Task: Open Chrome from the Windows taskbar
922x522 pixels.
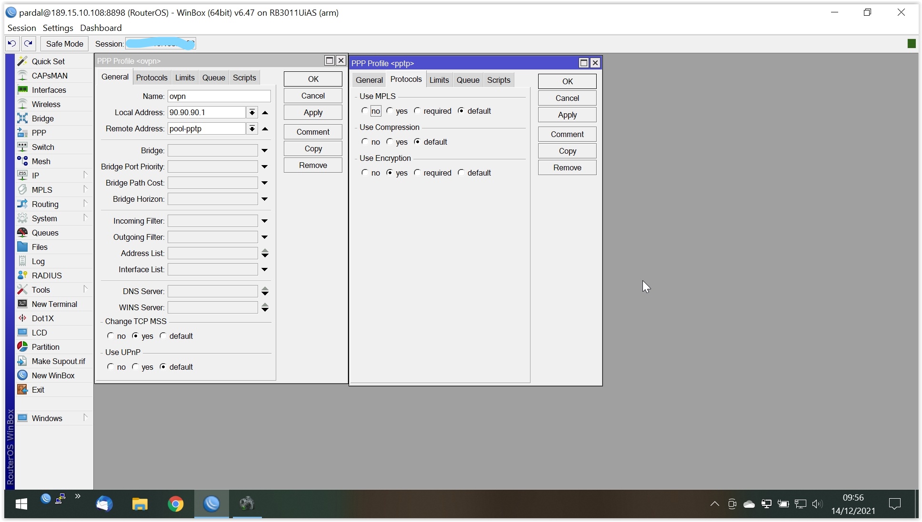Action: (x=175, y=503)
